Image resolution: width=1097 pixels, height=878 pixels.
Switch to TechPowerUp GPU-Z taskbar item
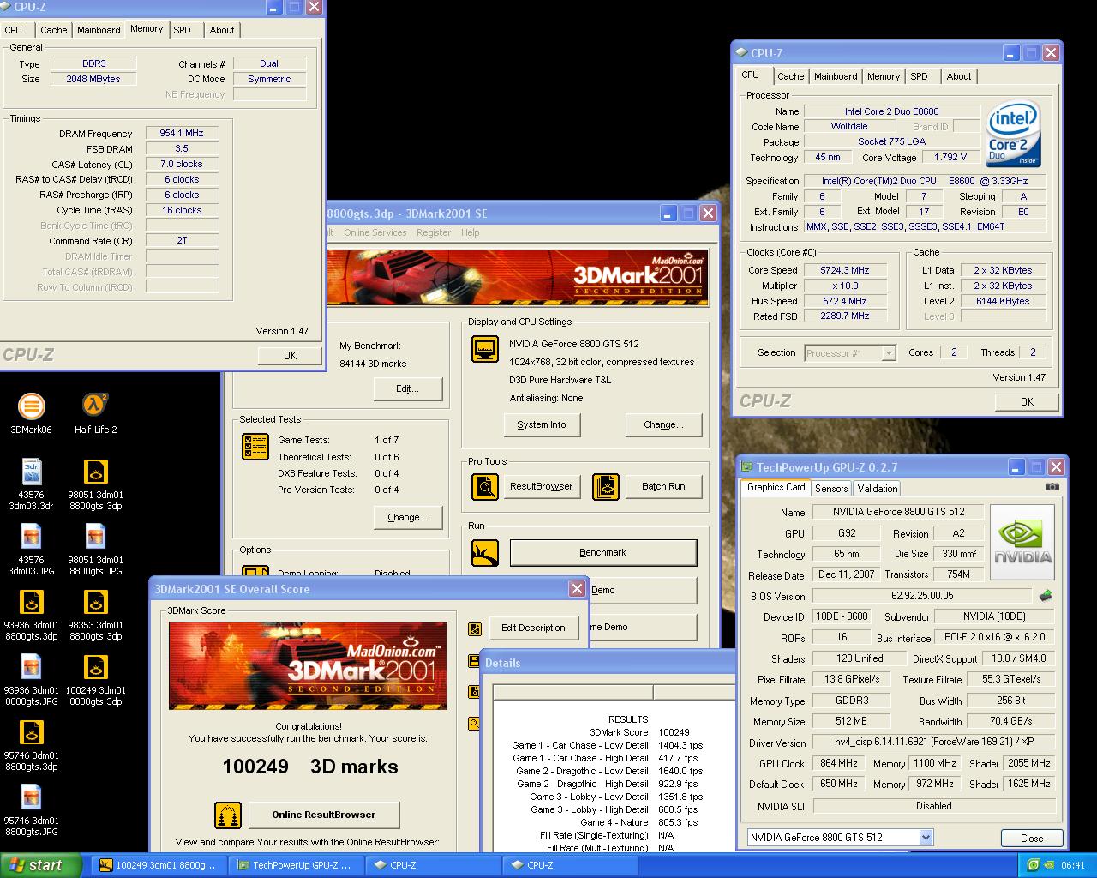294,865
